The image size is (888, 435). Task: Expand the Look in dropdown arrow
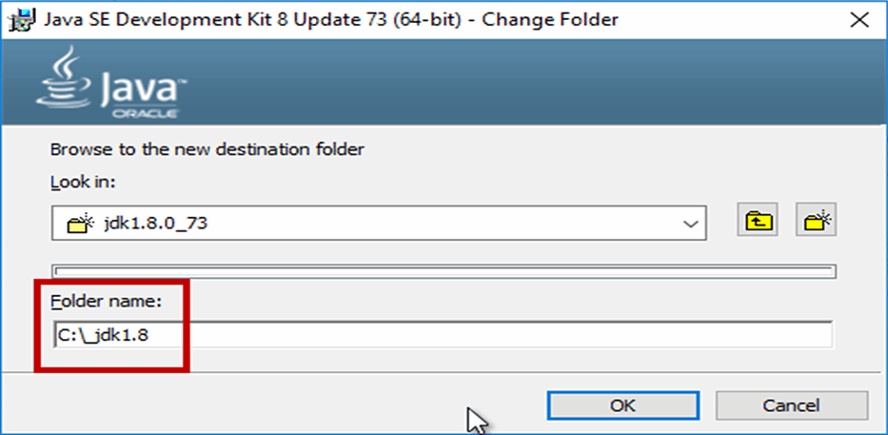point(689,225)
